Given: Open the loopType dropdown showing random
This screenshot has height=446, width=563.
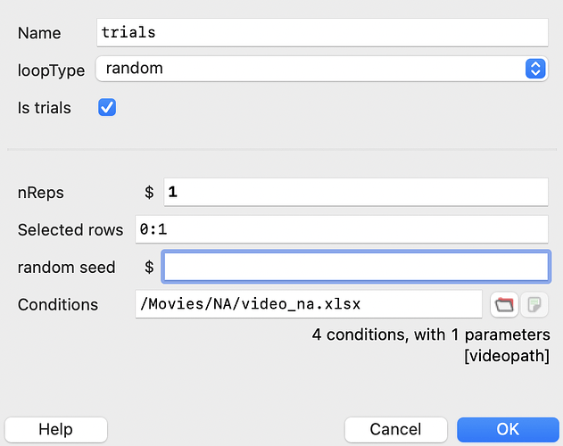Looking at the screenshot, I should click(x=322, y=68).
